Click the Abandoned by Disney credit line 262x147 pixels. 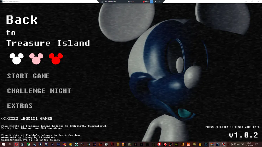coord(28,137)
